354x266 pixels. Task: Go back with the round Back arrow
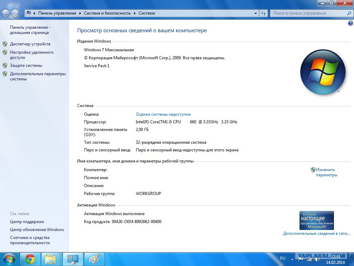(x=6, y=14)
